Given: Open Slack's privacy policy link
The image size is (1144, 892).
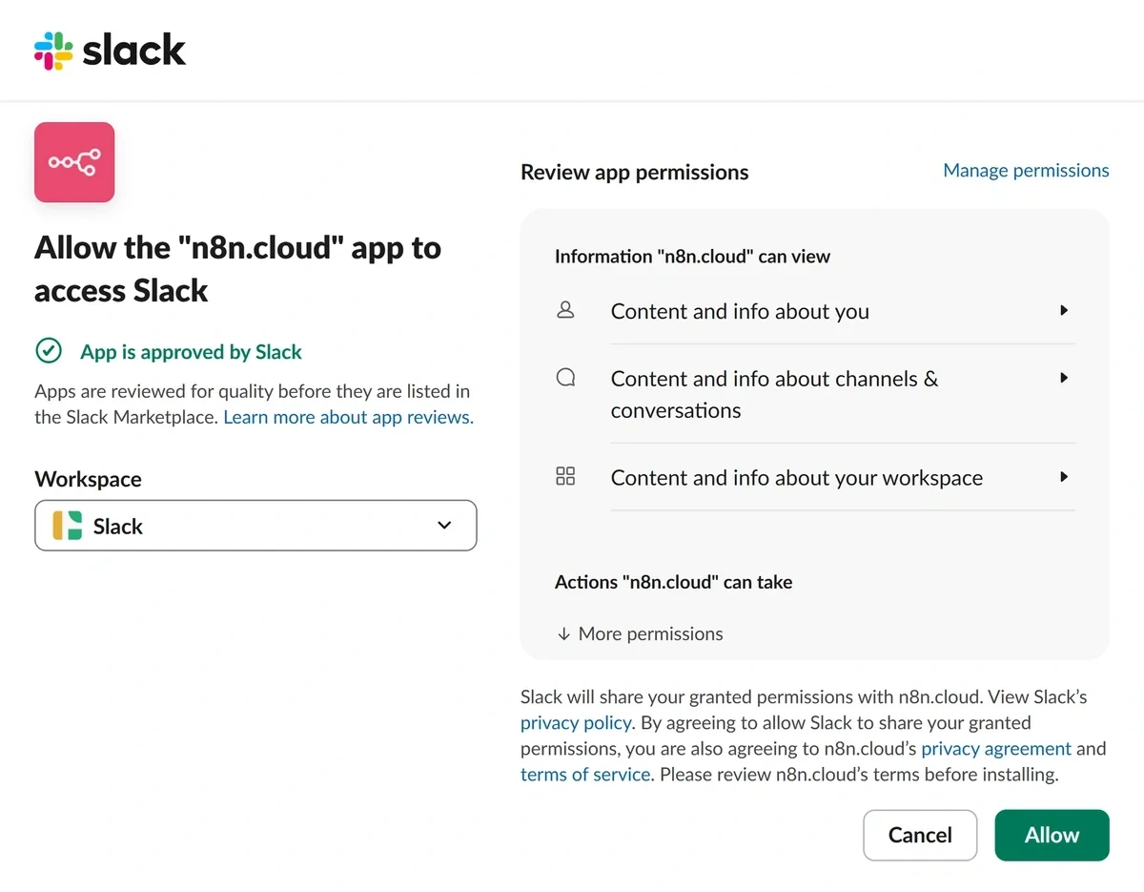Looking at the screenshot, I should coord(576,722).
